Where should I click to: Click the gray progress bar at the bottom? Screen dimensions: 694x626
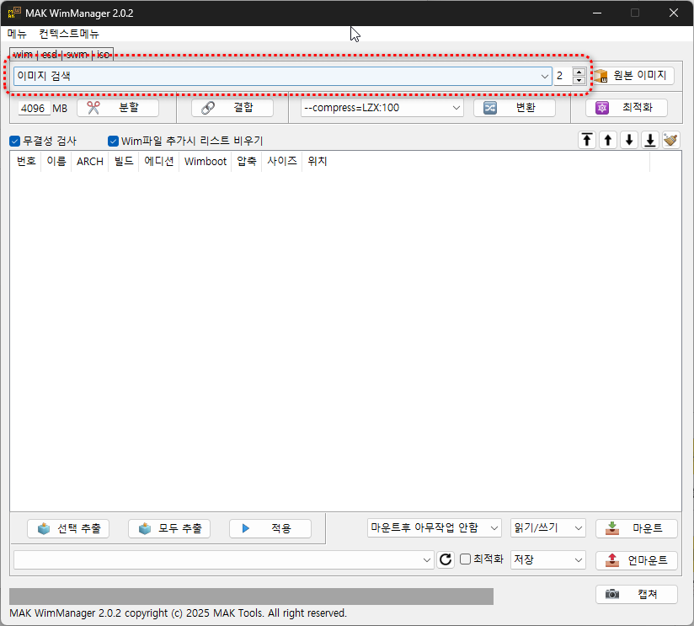pos(251,597)
